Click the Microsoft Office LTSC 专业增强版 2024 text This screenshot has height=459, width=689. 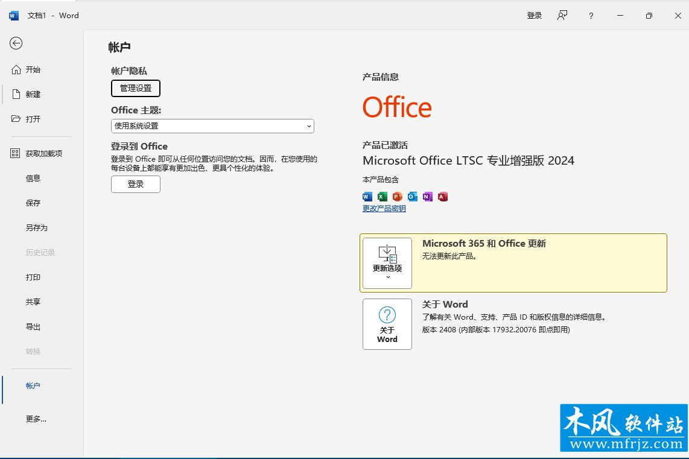[x=468, y=161]
